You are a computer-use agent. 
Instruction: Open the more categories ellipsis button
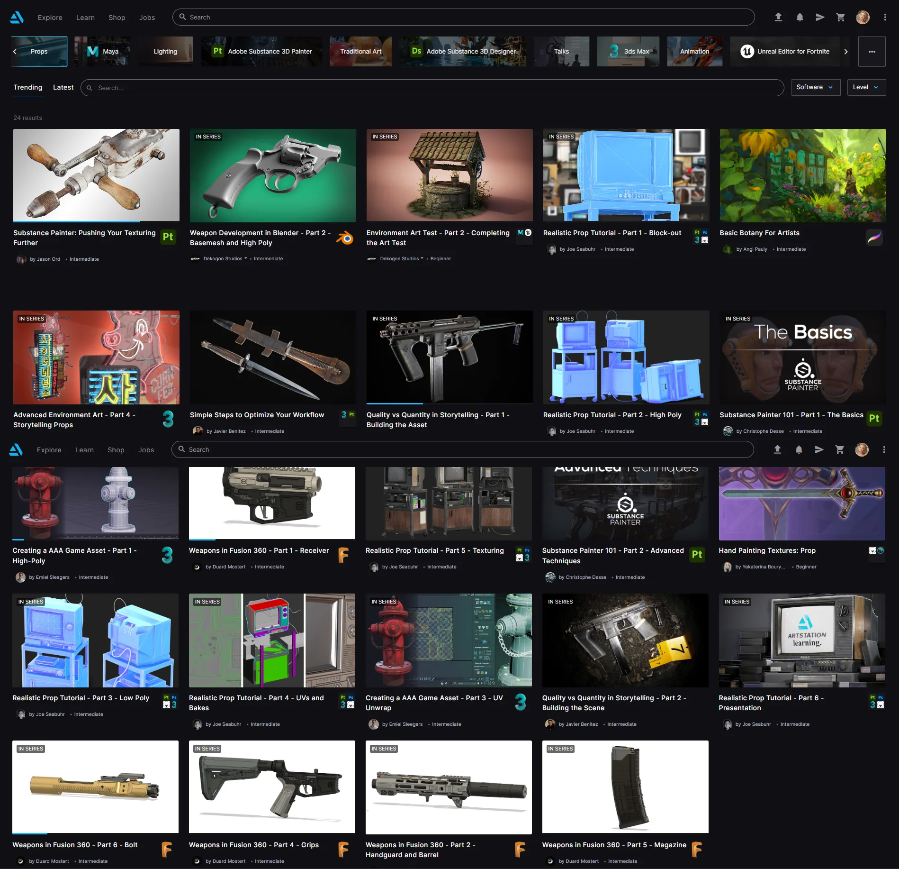pyautogui.click(x=872, y=52)
